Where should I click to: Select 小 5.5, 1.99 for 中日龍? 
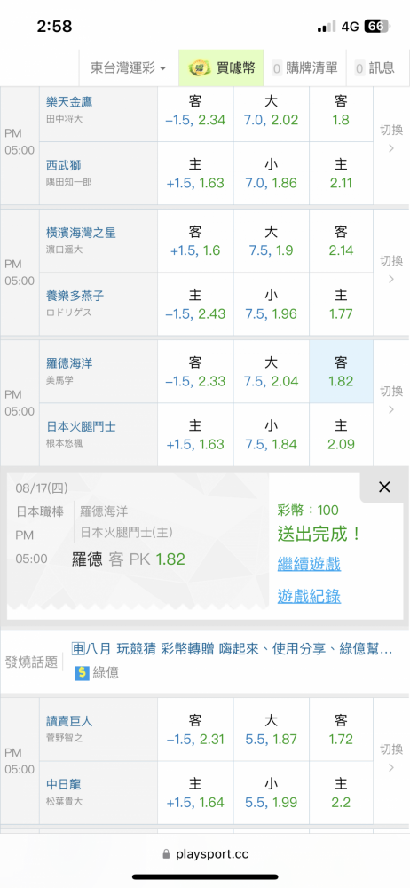(271, 792)
